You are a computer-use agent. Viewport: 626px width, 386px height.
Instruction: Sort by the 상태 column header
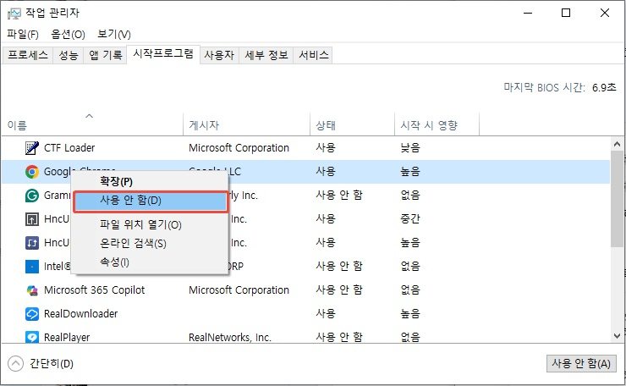352,125
